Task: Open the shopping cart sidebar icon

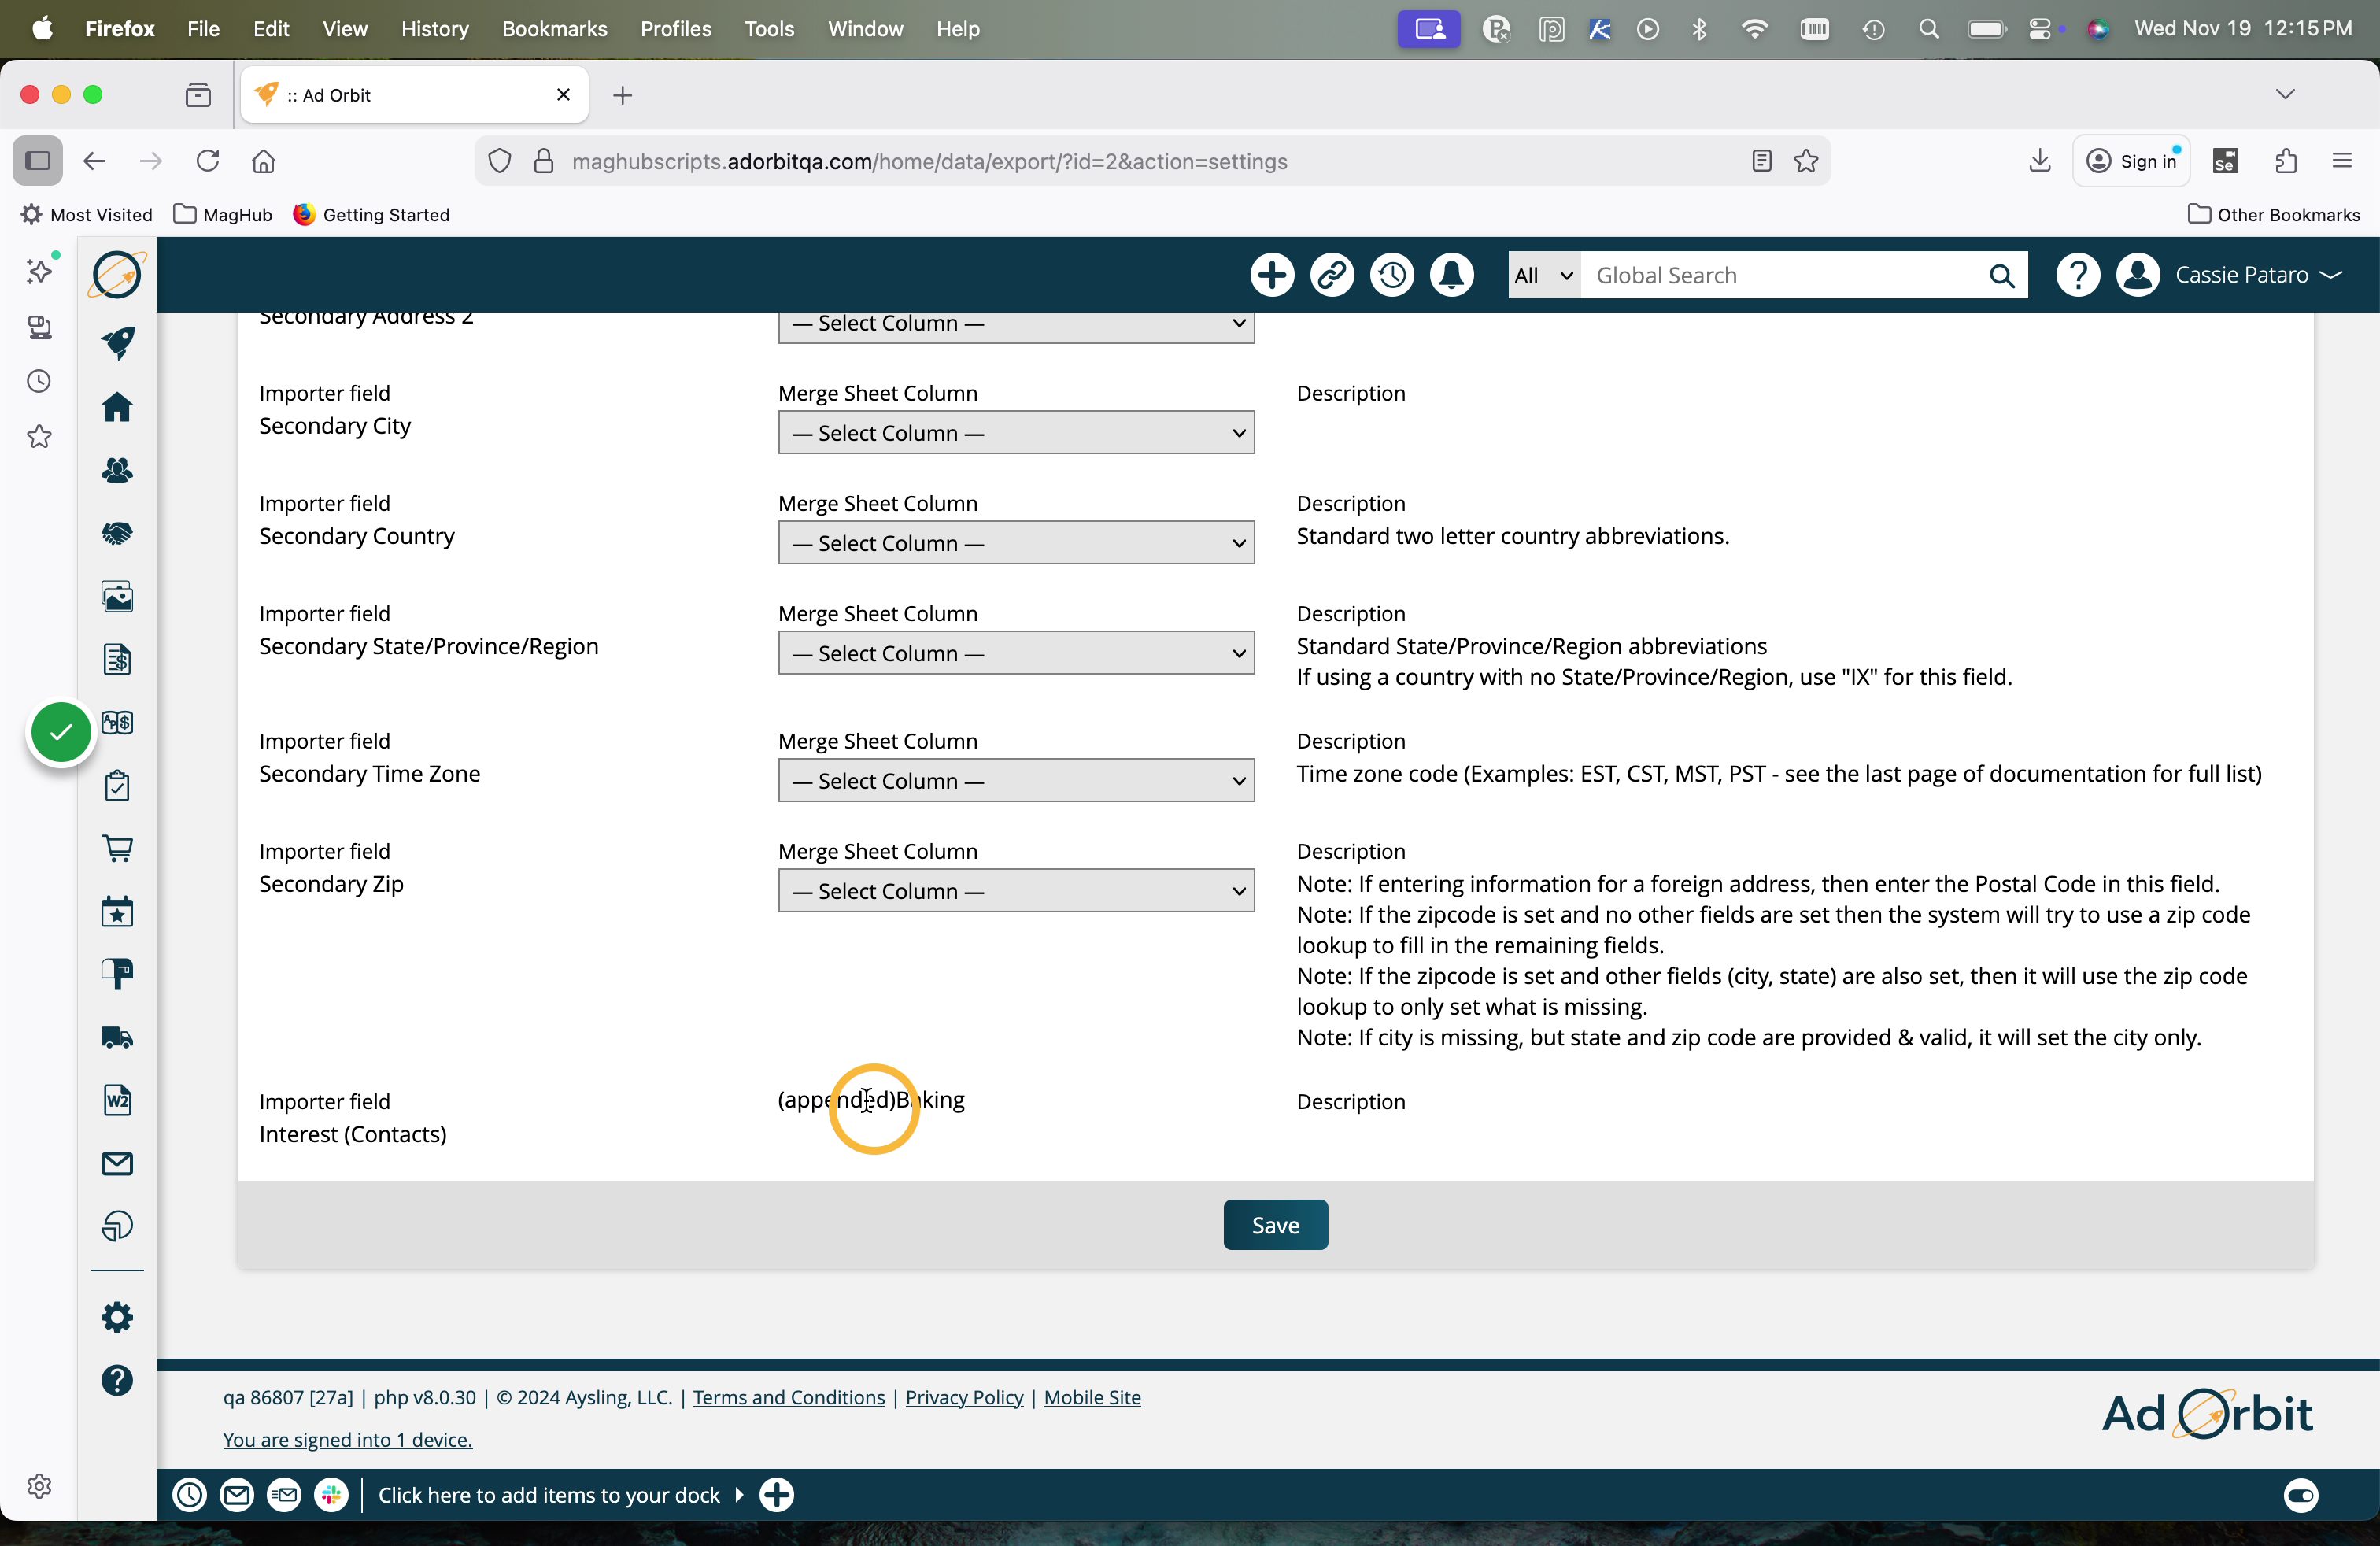Action: coord(117,848)
